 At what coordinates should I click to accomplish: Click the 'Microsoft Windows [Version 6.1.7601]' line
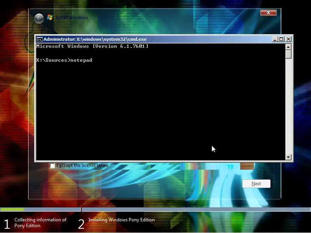(92, 46)
